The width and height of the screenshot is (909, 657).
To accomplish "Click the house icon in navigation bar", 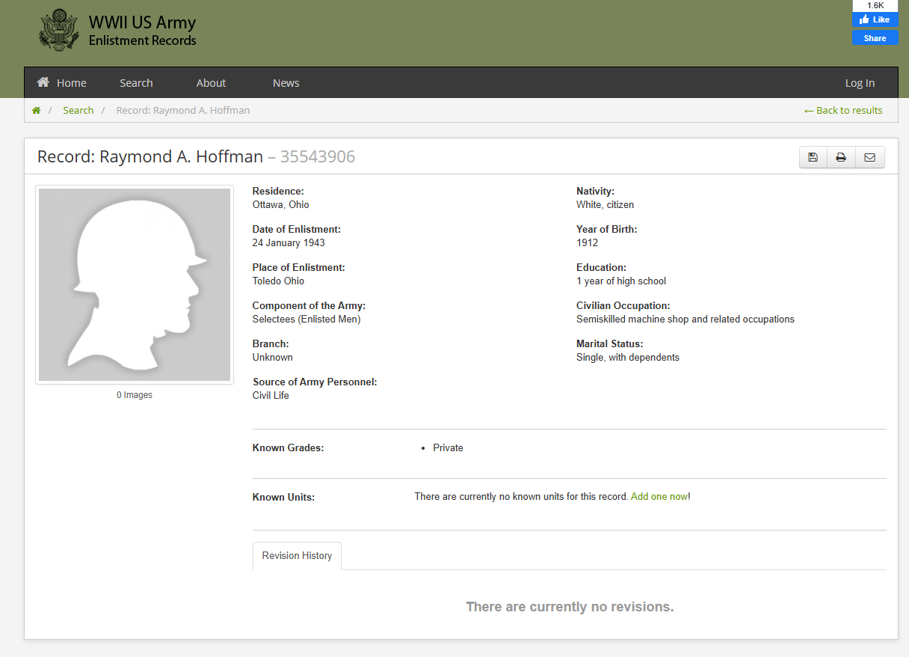I will tap(43, 82).
